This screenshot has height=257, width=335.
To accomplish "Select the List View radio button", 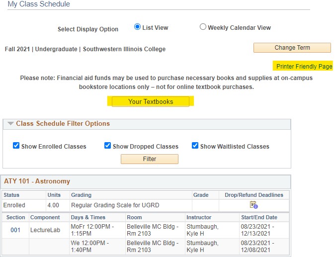I will click(x=138, y=27).
